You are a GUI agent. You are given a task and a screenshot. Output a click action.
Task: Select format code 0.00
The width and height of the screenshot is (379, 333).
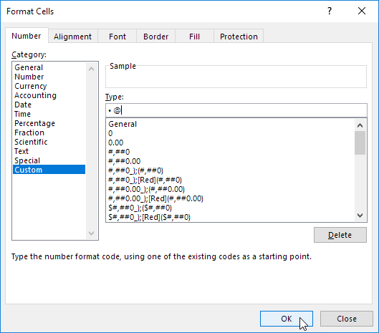click(x=231, y=143)
